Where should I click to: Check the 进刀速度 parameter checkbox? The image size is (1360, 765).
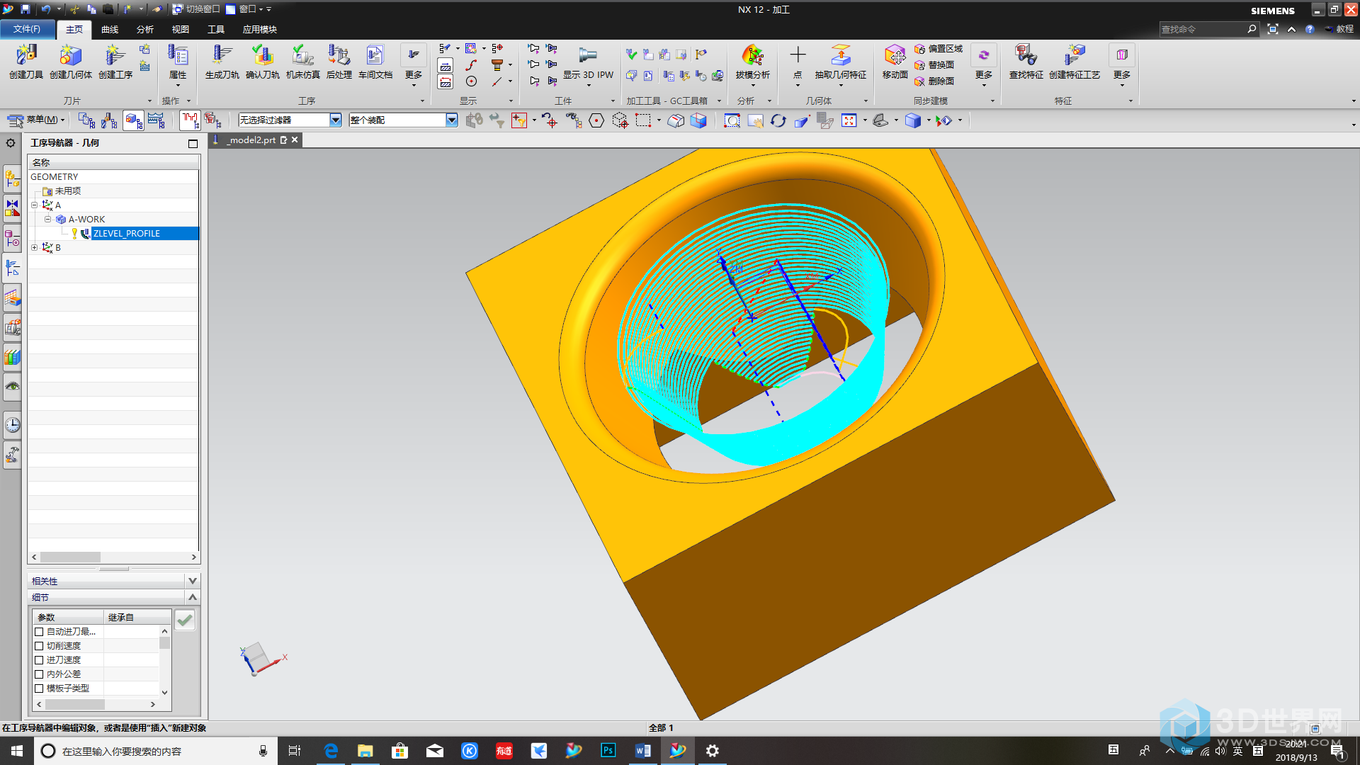[39, 660]
